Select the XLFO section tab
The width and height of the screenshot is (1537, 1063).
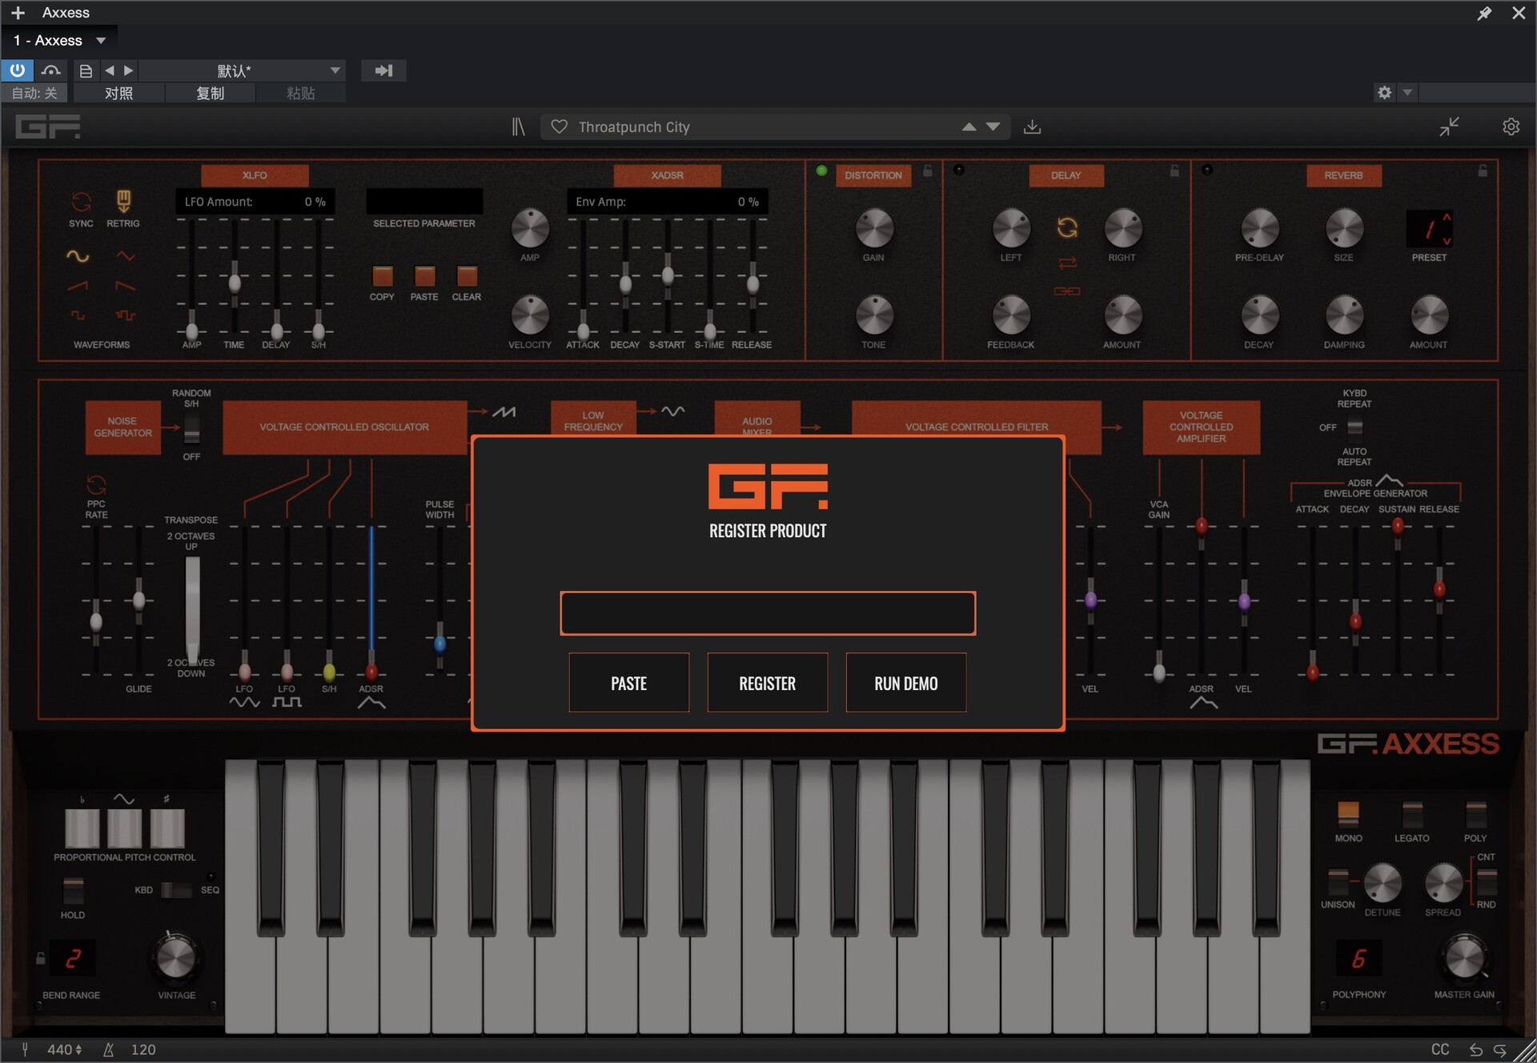point(255,175)
